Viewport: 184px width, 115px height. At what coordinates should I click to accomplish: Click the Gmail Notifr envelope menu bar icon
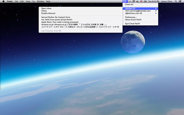(125, 2)
